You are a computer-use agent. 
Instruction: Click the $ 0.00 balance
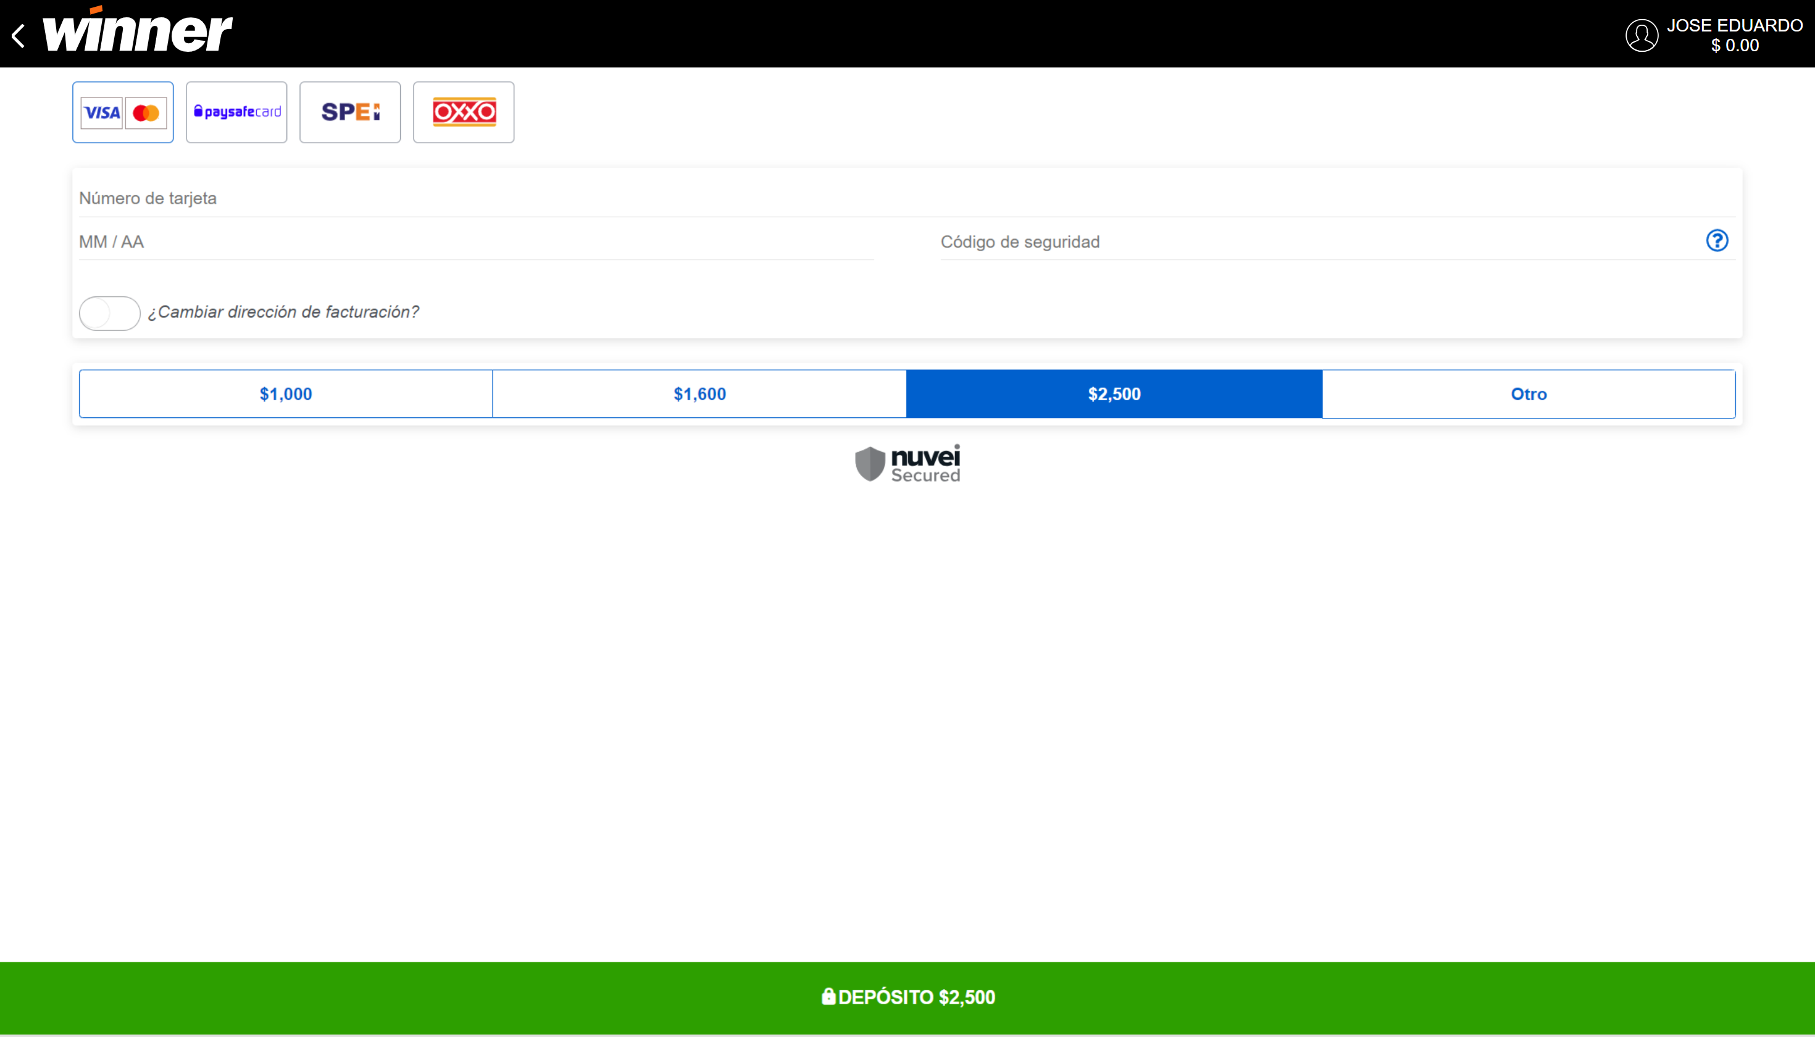1735,46
